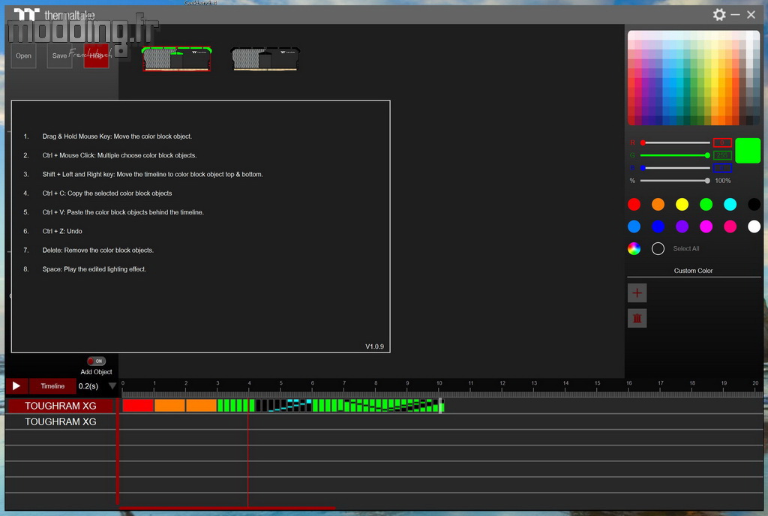The height and width of the screenshot is (516, 768).
Task: Choose the cyan preset color dot
Action: [730, 204]
